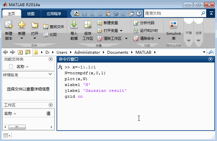Click Clear Workspace (清除工作区) button

click(109, 38)
